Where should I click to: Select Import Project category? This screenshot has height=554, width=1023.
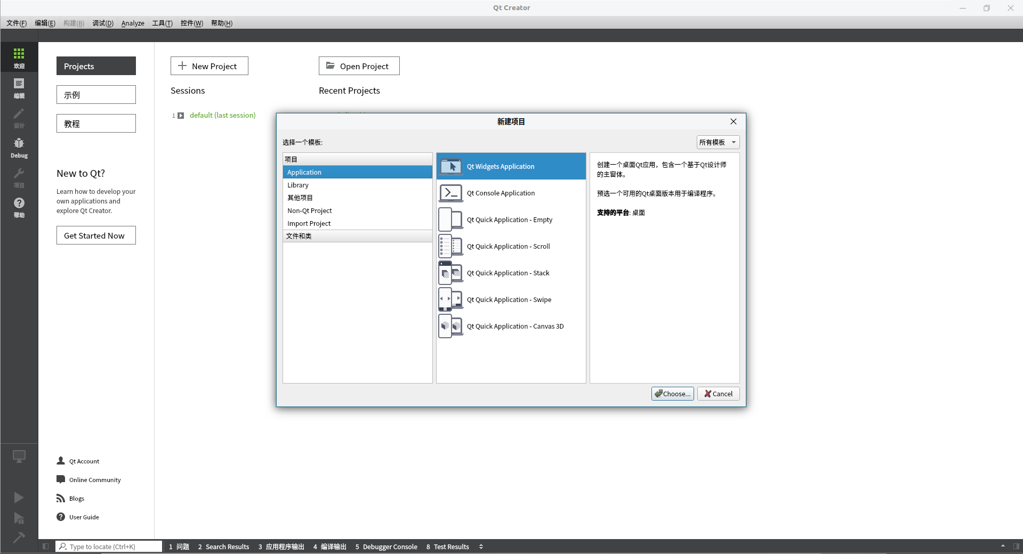pyautogui.click(x=358, y=223)
